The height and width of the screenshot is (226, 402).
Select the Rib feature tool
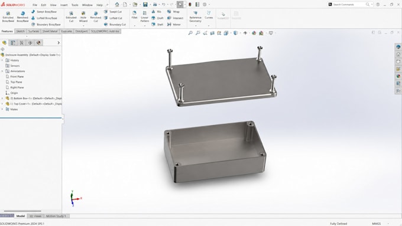(157, 12)
